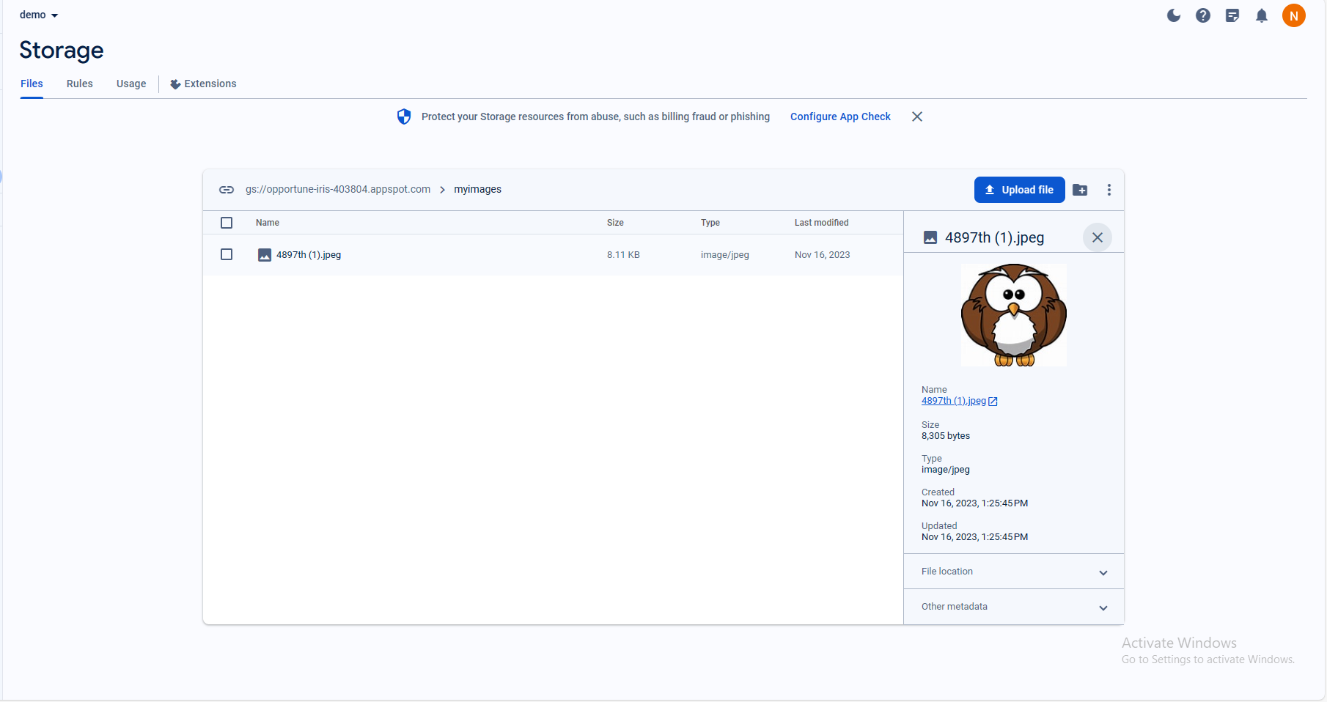
Task: Expand the Other metadata section
Action: (1014, 607)
